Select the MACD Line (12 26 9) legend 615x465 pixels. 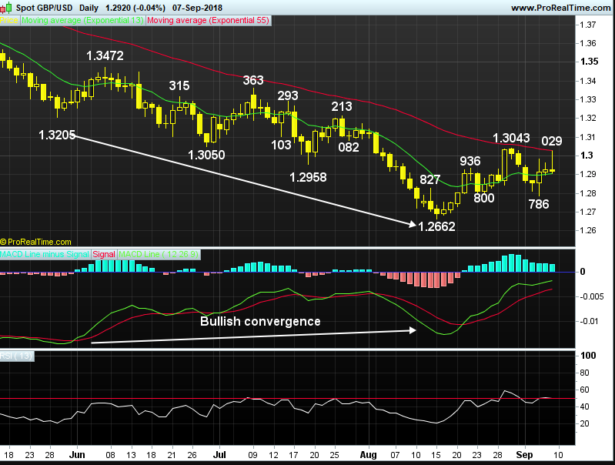point(159,254)
